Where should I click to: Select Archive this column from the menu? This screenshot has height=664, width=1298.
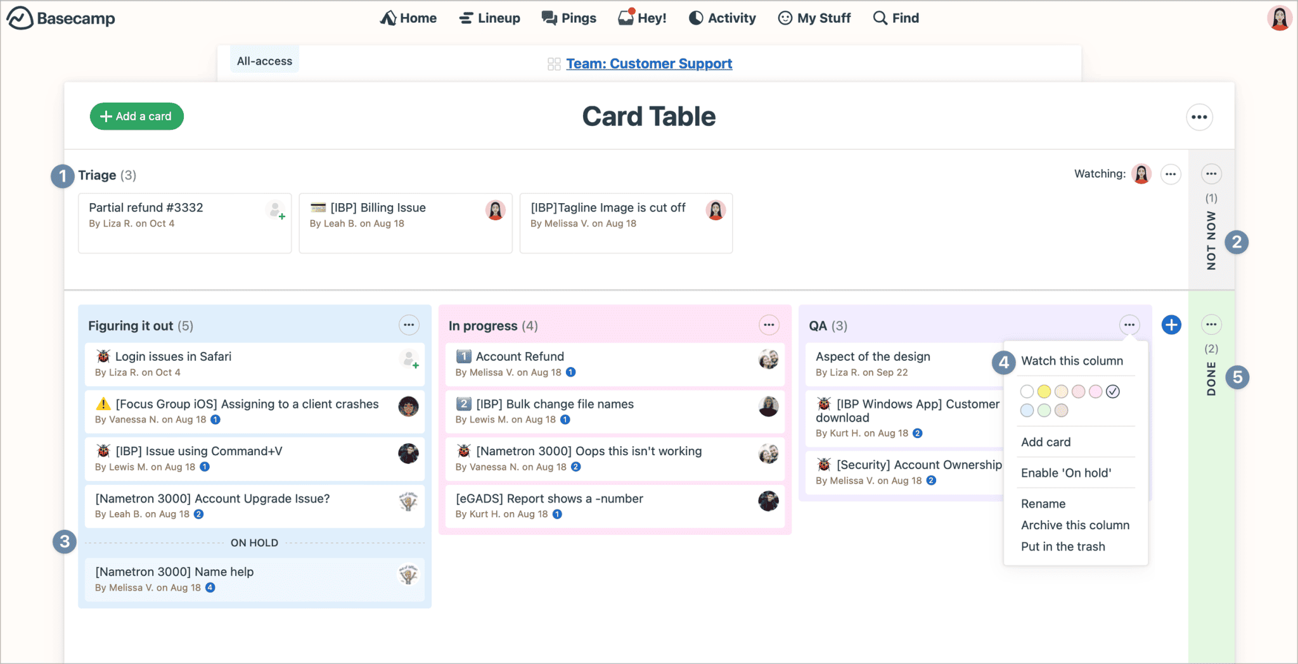click(x=1075, y=525)
